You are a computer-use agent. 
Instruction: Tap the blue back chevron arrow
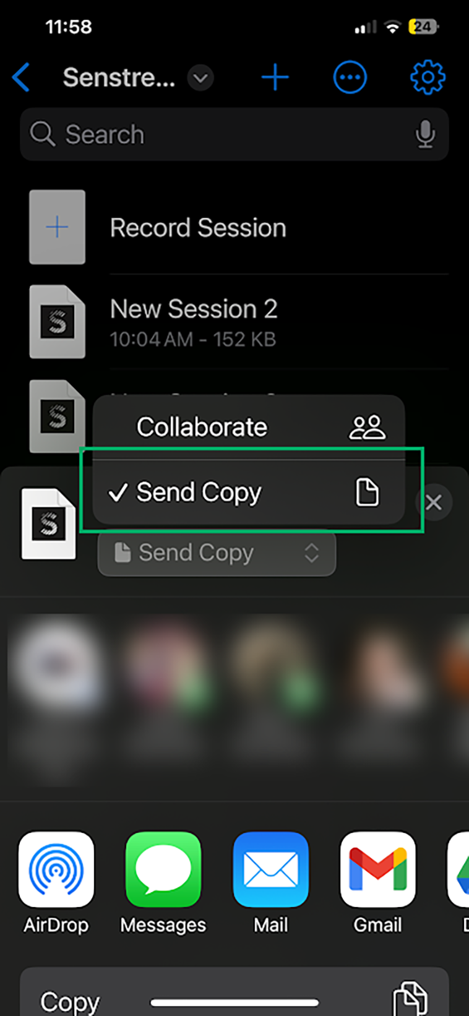point(21,78)
